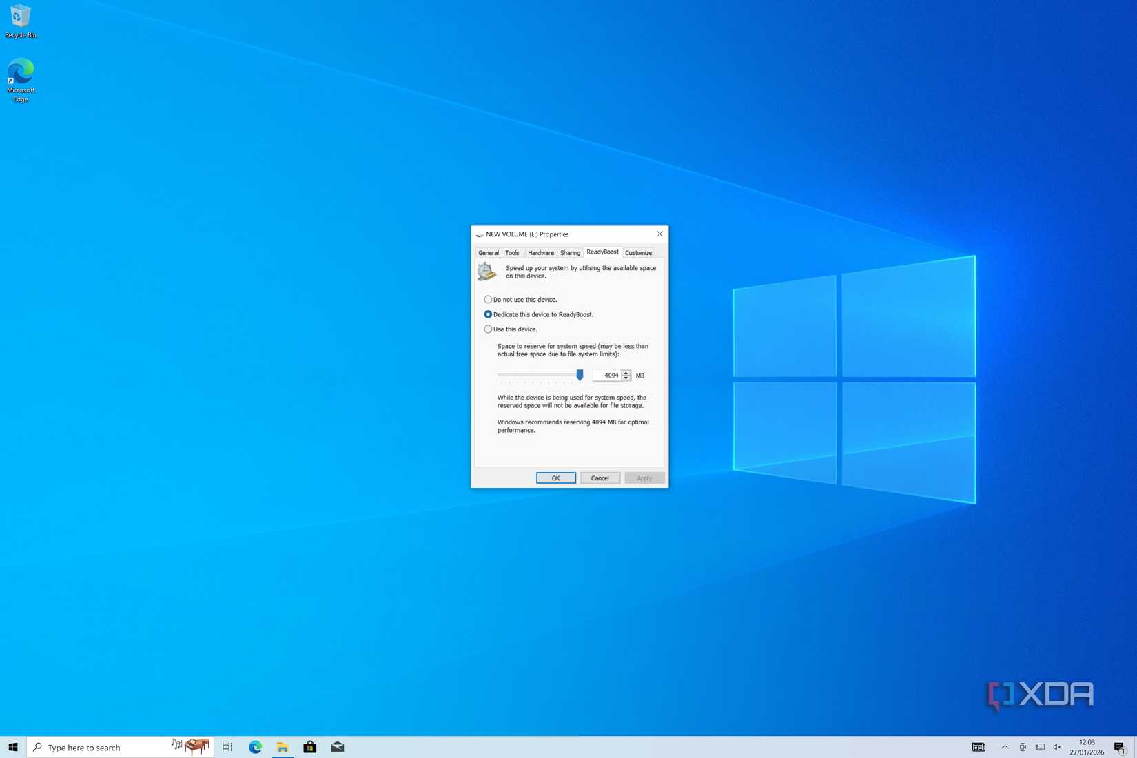1137x758 pixels.
Task: Open the notification Action Center icon
Action: [1120, 747]
